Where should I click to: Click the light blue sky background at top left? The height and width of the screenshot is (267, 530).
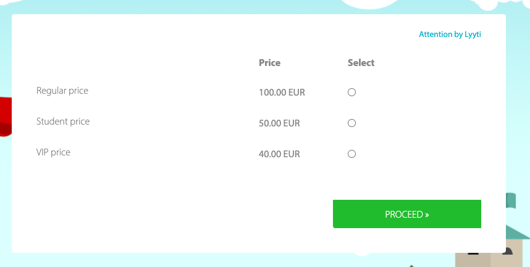[62, 6]
